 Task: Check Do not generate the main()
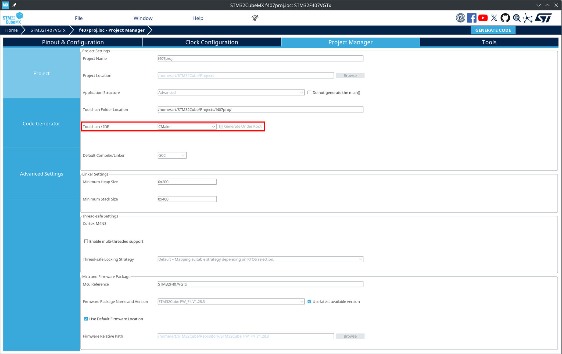(309, 92)
